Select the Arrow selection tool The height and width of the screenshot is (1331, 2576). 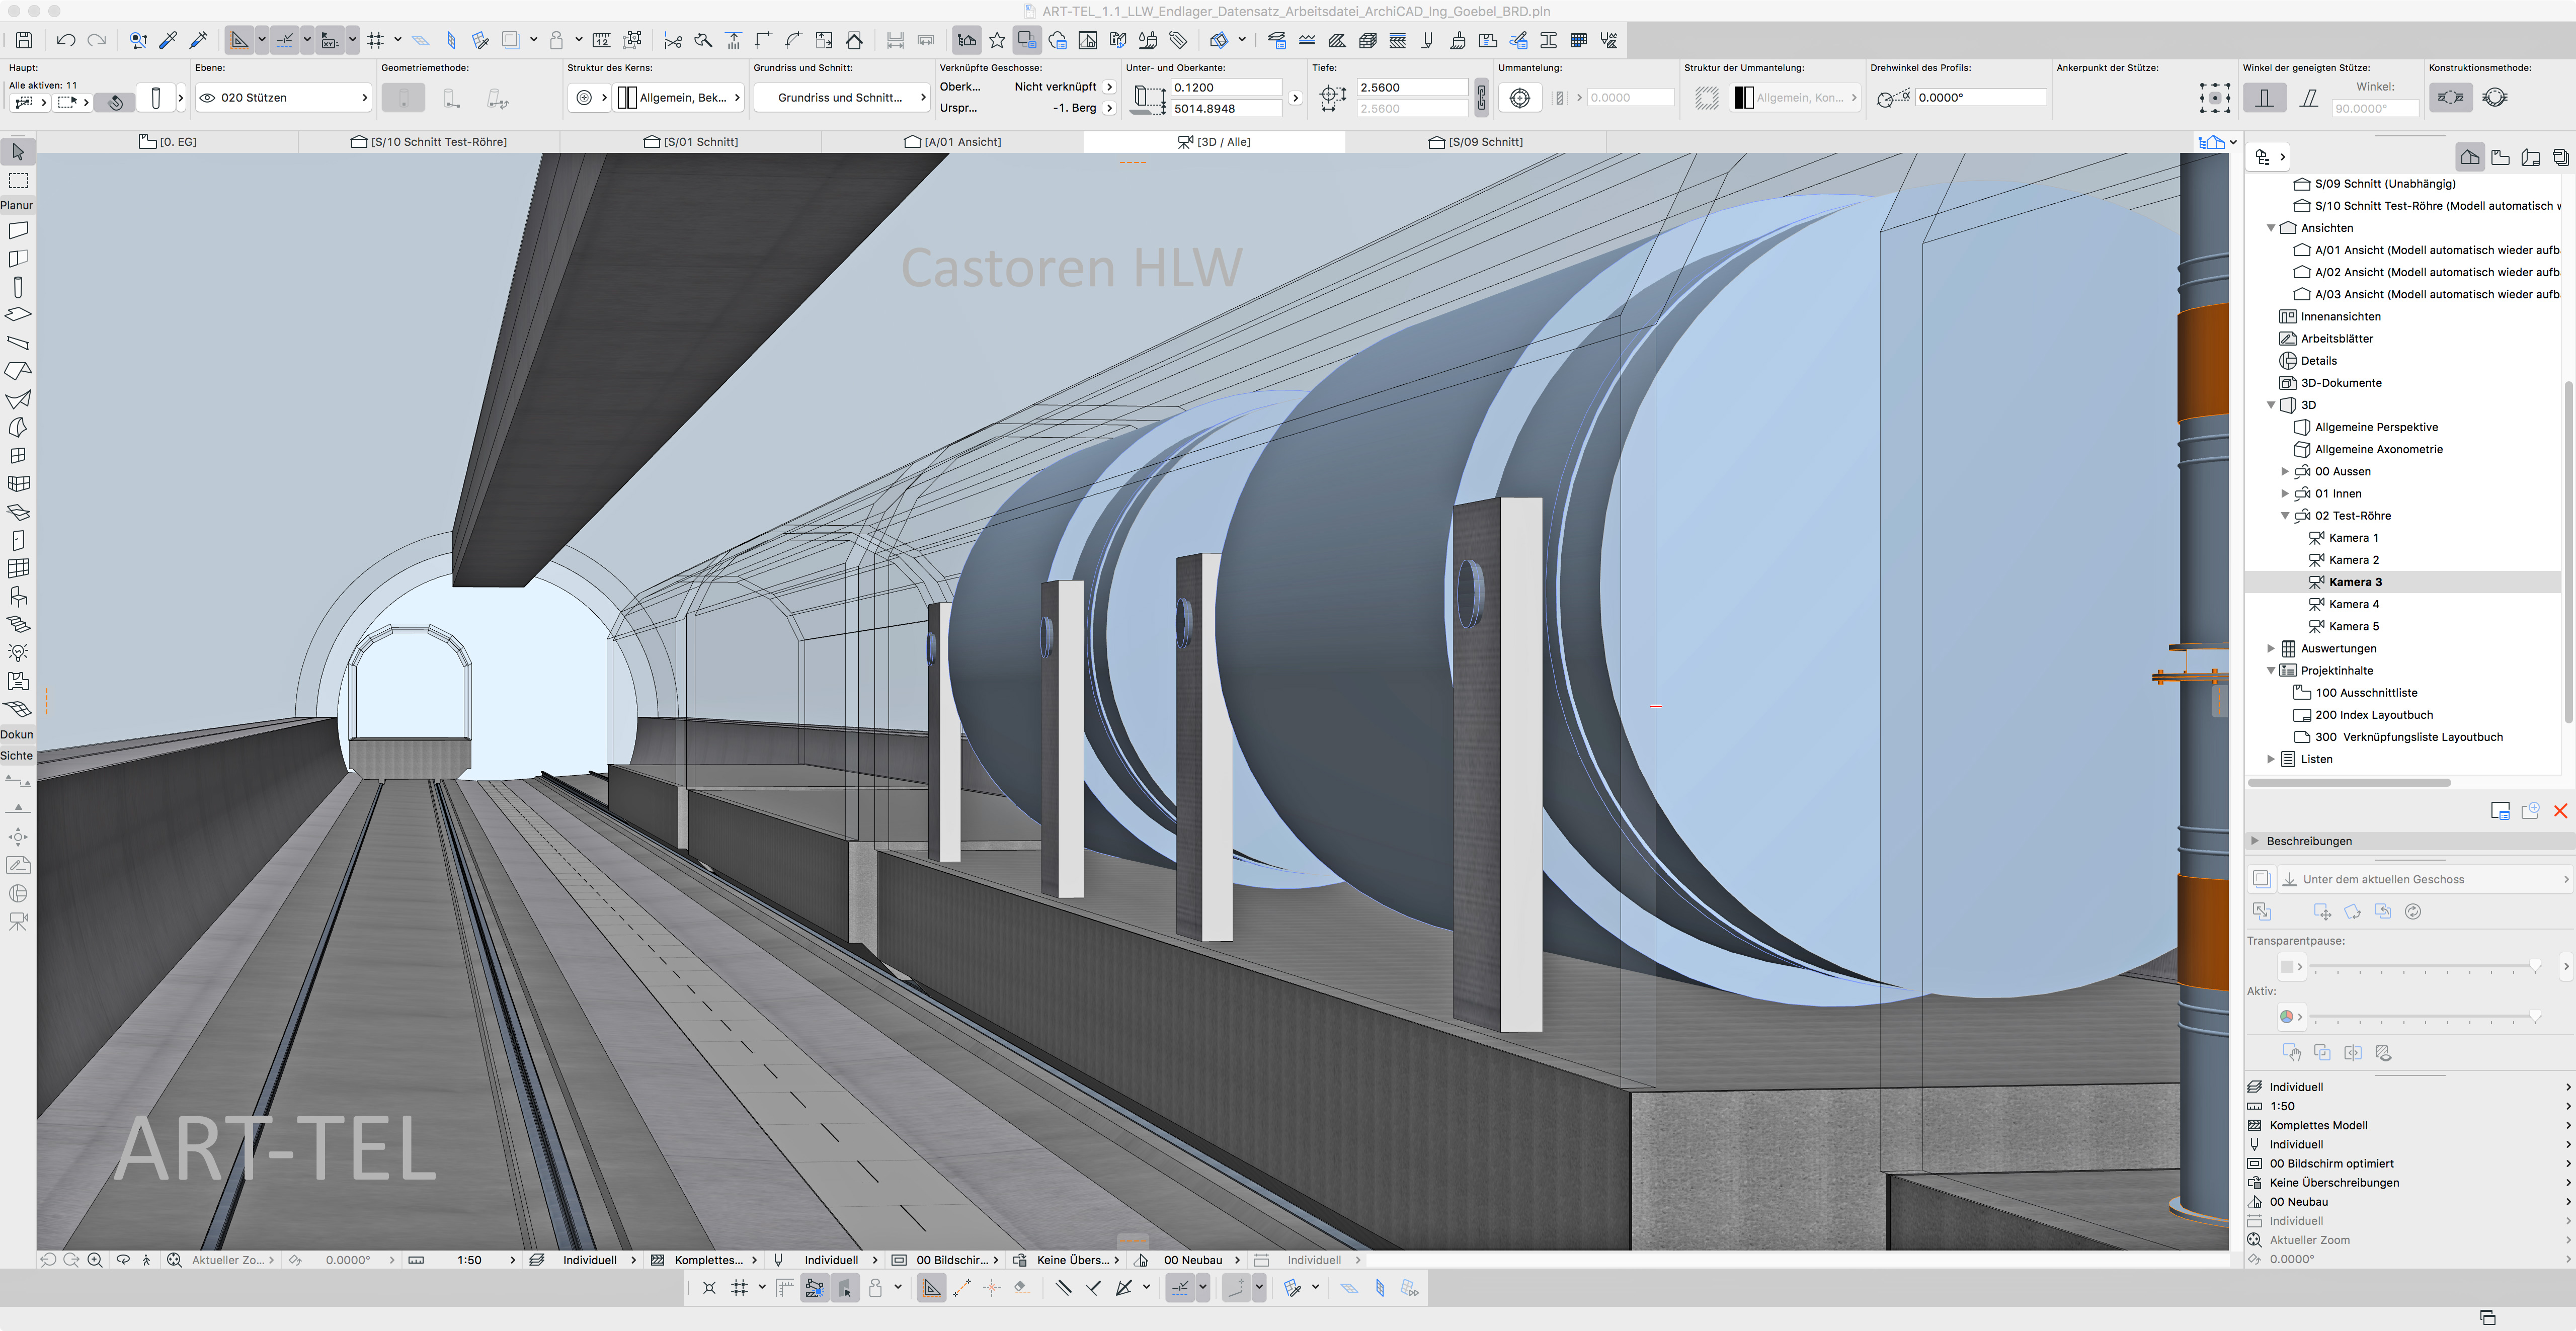[18, 152]
